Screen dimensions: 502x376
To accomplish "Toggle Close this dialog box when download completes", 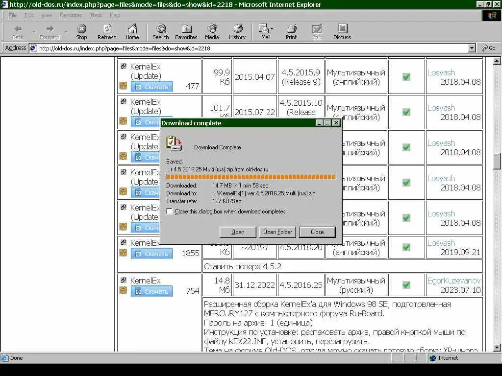I will point(169,211).
